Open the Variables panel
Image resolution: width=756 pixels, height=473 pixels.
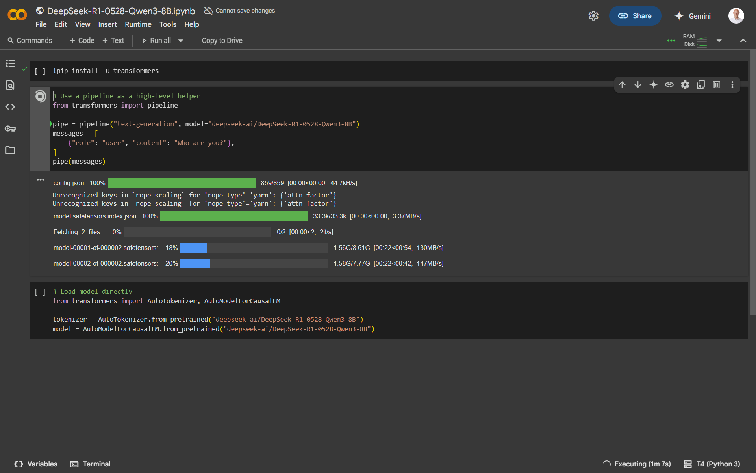(x=36, y=464)
